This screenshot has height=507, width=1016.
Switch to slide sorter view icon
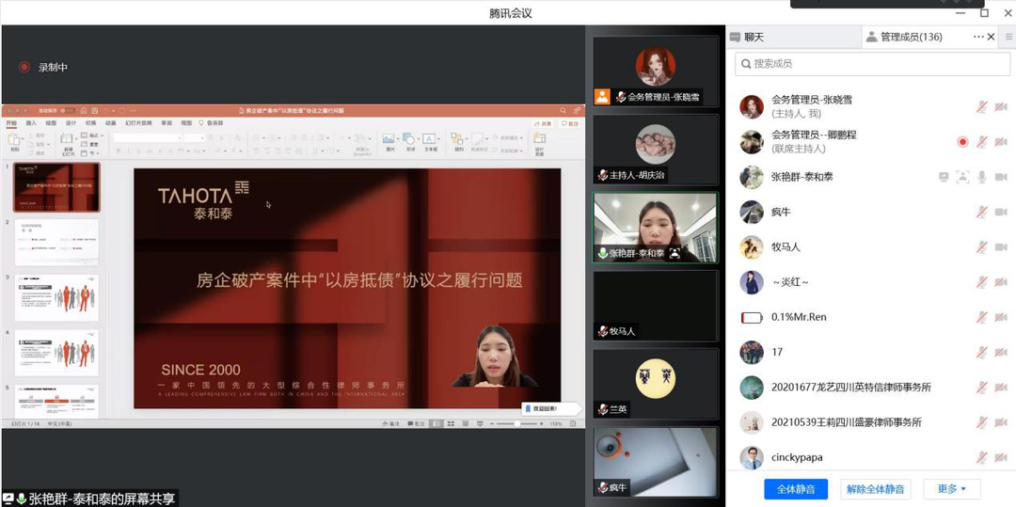(452, 423)
